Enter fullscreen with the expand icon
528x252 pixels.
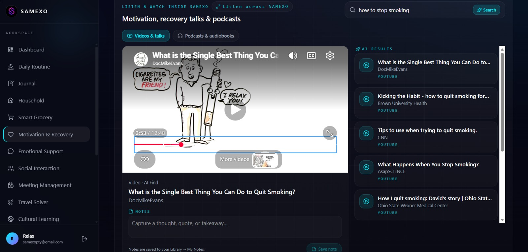tap(330, 133)
